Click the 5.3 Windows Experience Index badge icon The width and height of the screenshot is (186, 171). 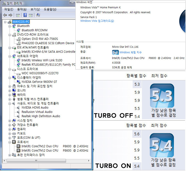point(115,52)
